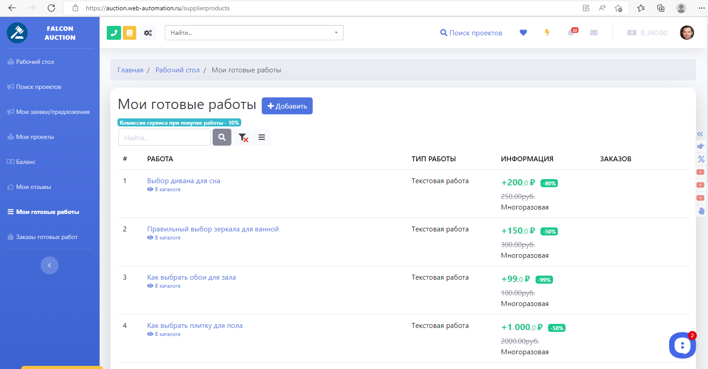Click the percent icon on right panel
This screenshot has height=369, width=708.
coord(701,159)
